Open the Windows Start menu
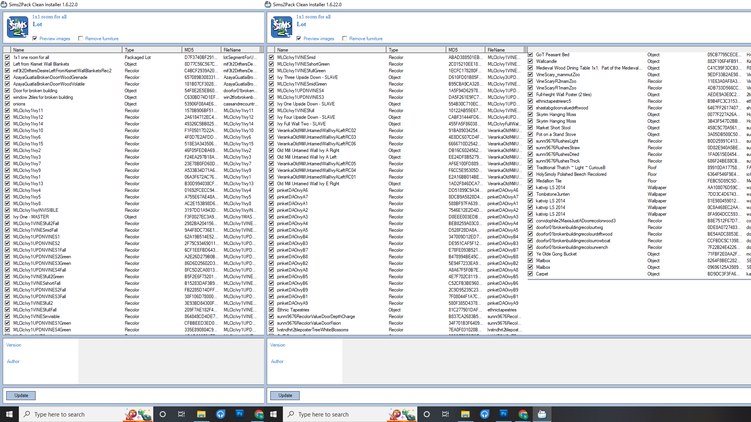Image resolution: width=751 pixels, height=422 pixels. pyautogui.click(x=9, y=414)
